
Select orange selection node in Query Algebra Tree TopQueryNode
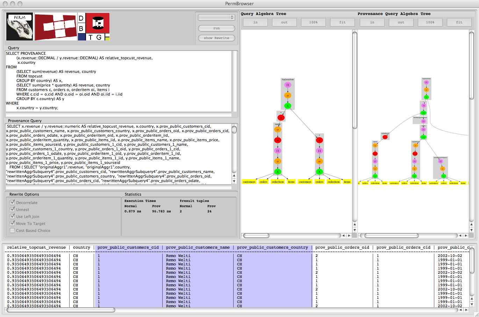pyautogui.click(x=288, y=95)
